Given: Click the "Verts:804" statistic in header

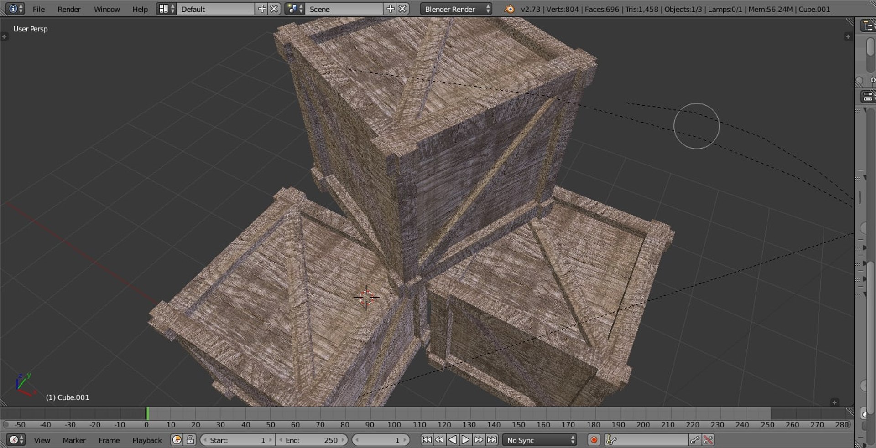Looking at the screenshot, I should [562, 9].
